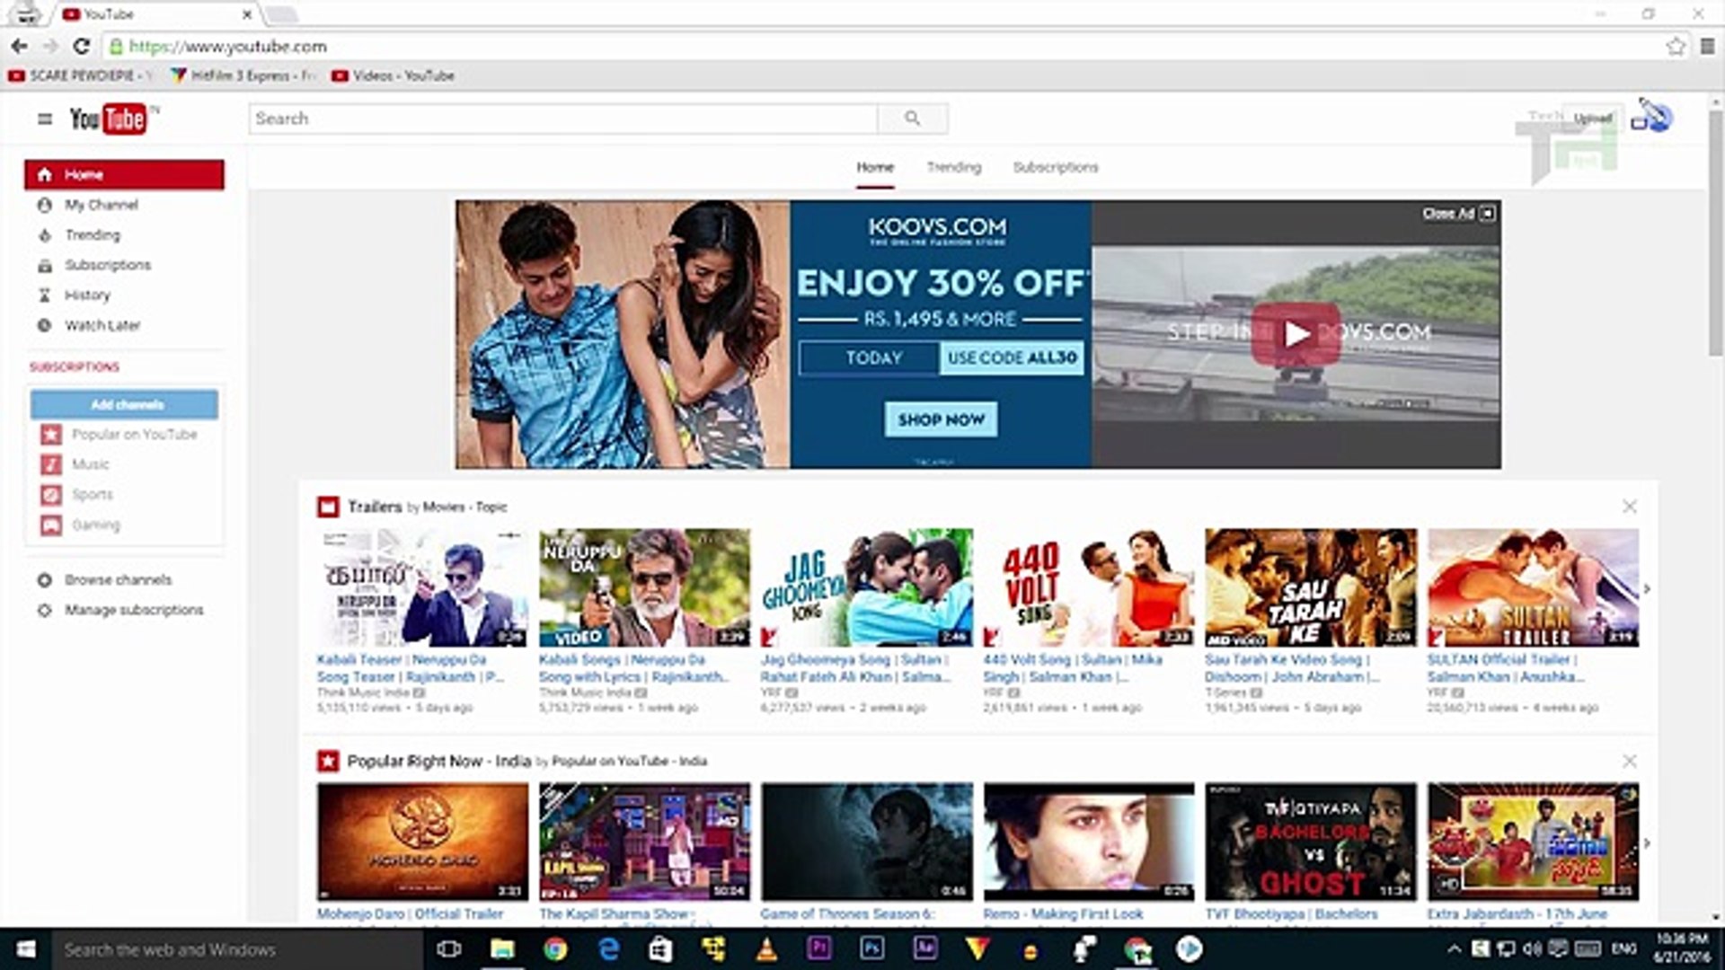Switch to the Subscriptions tab
Image resolution: width=1725 pixels, height=970 pixels.
(1055, 167)
